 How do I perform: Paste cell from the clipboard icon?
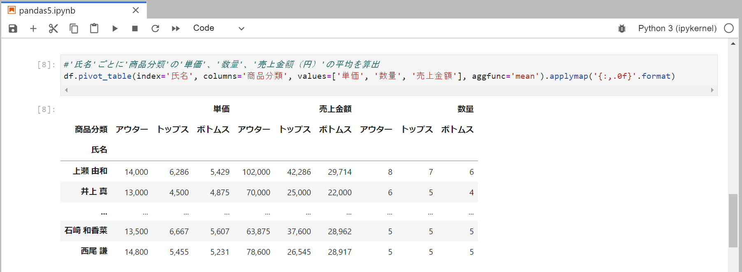94,28
